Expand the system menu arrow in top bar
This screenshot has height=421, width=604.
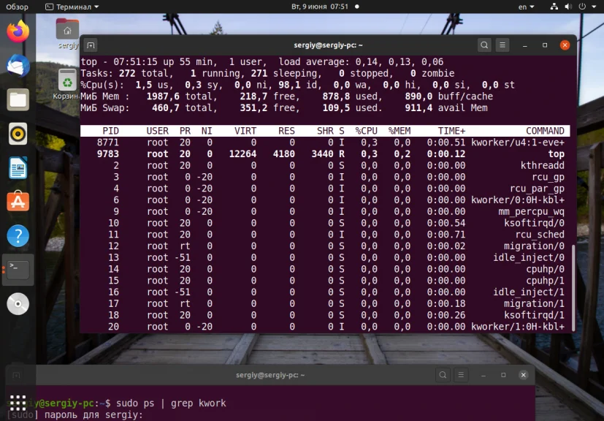pyautogui.click(x=594, y=7)
